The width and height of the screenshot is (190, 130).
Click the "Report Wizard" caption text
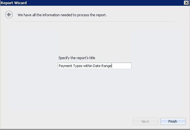pyautogui.click(x=14, y=3)
